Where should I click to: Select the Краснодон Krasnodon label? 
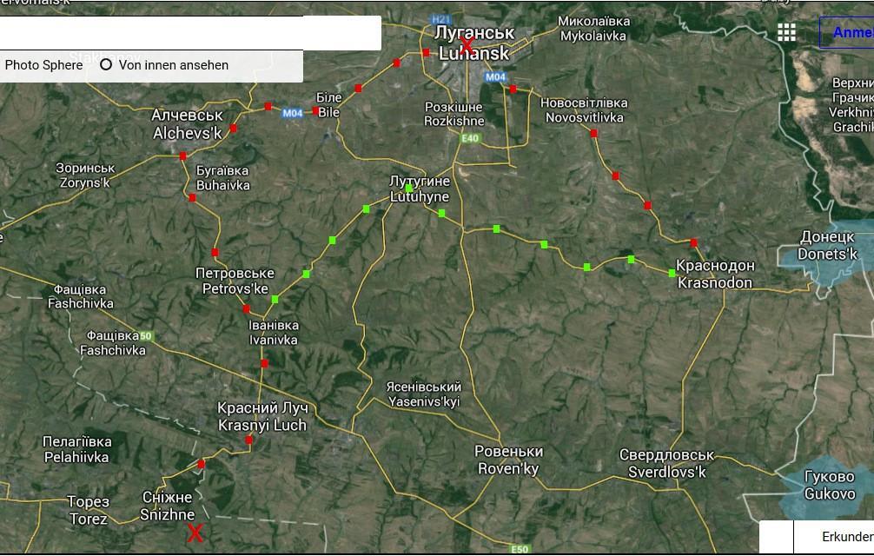click(715, 275)
